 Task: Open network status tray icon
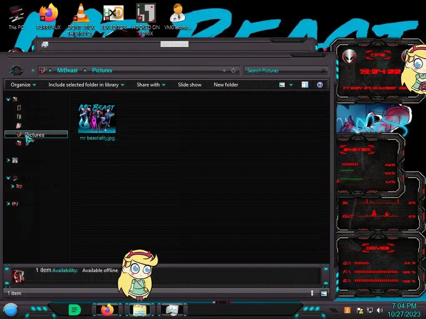(x=370, y=310)
